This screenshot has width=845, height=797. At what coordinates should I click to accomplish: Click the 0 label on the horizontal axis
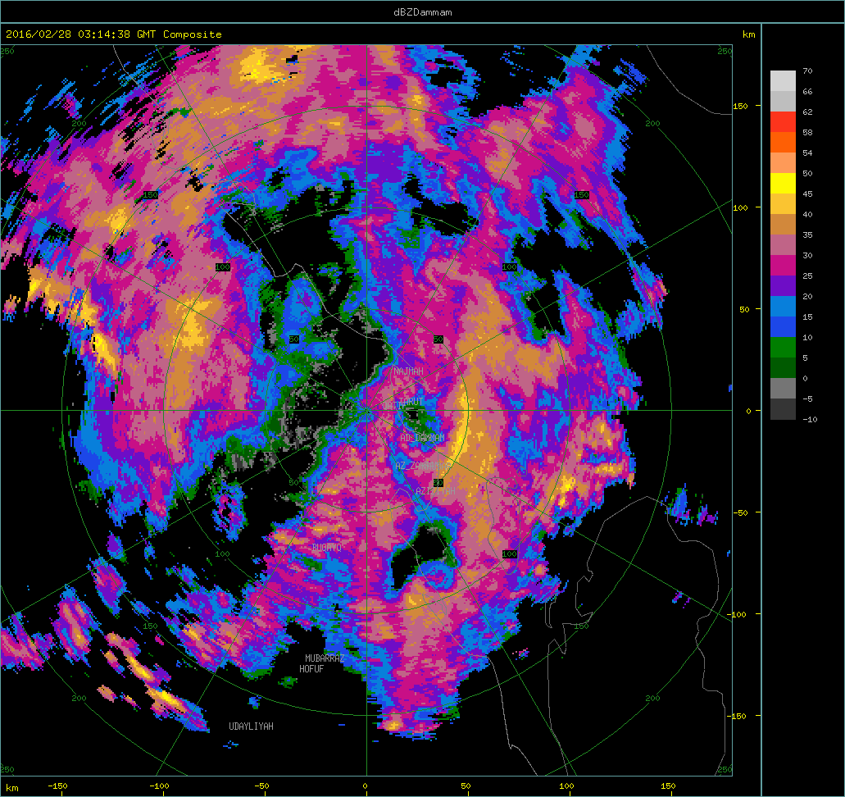(365, 786)
